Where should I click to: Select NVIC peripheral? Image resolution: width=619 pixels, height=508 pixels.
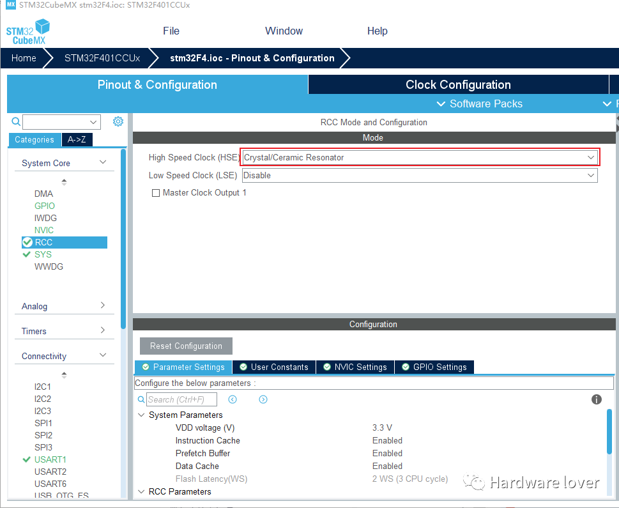[x=44, y=230]
